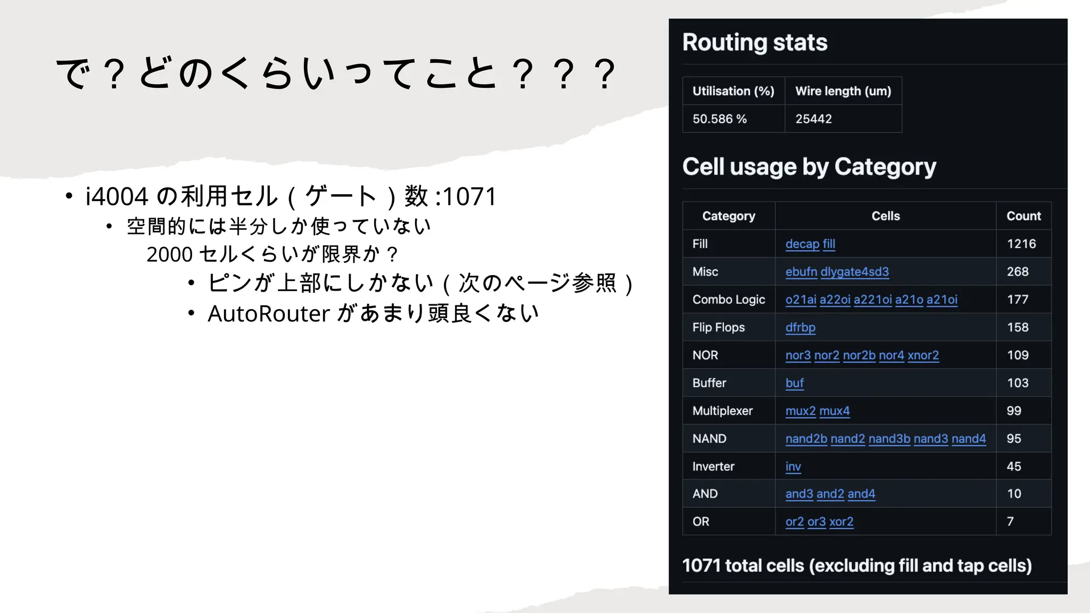Open the a221oi cell link
Screen dimensions: 1090x613
coord(873,300)
